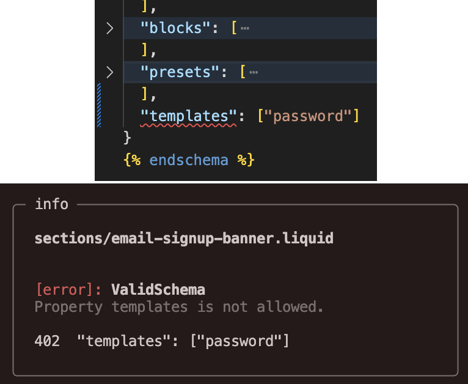
Task: Click the red [error] label
Action: [x=69, y=289]
